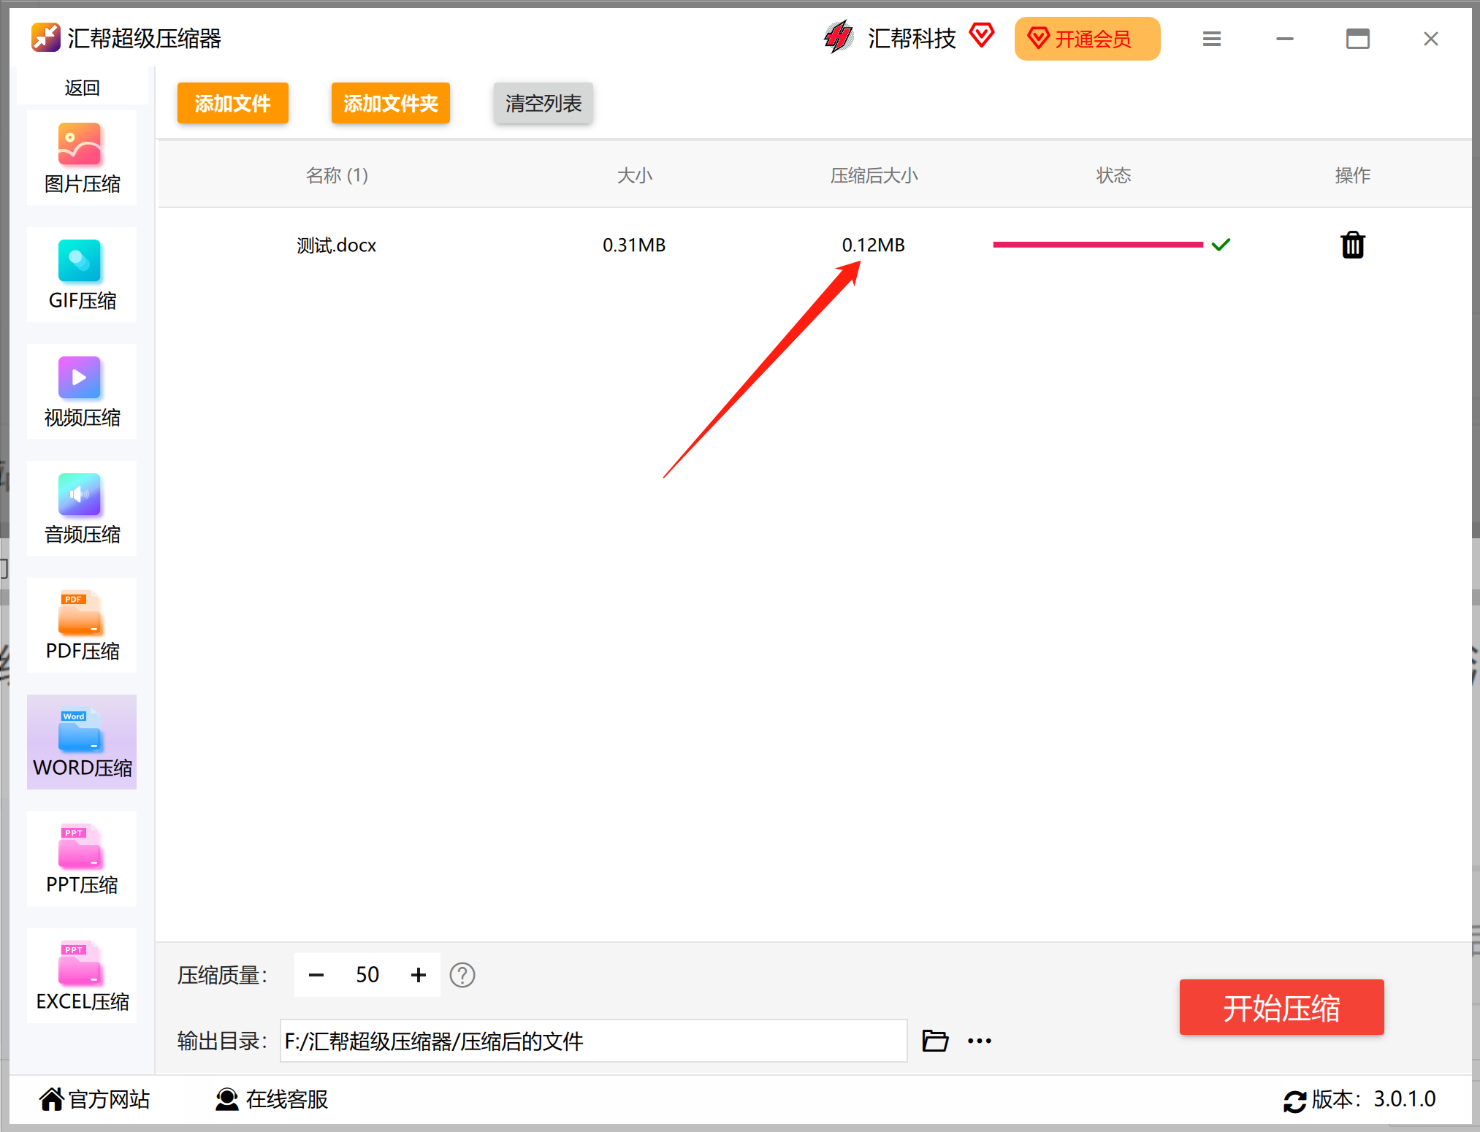Viewport: 1480px width, 1132px height.
Task: Click the version number 3.0.1.0
Action: [x=1405, y=1099]
